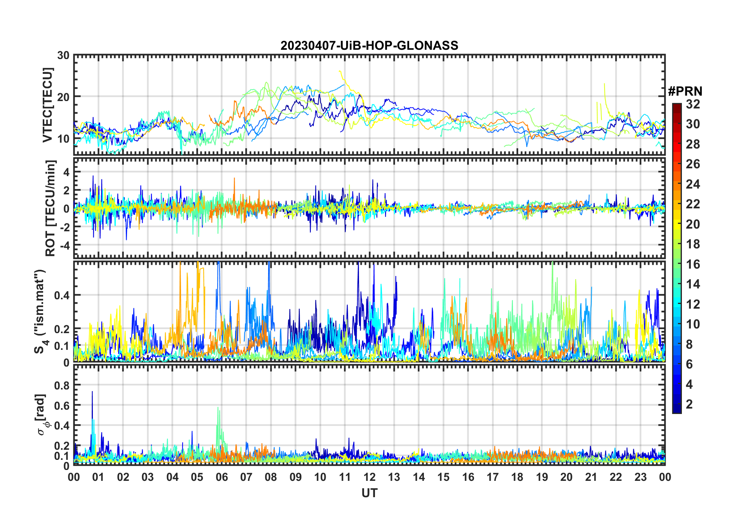Click the VTEC[TECU] y-axis label
This screenshot has width=739, height=517.
click(x=48, y=105)
